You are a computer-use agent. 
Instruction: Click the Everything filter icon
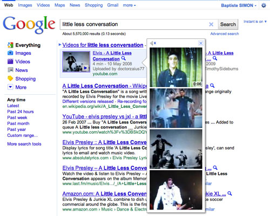coord(10,45)
